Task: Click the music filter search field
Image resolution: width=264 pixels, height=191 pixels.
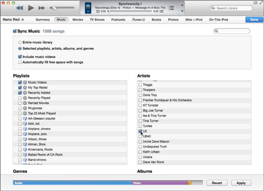Action: [x=231, y=31]
